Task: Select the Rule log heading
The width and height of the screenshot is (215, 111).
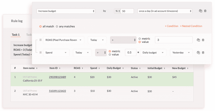Action: pos(17,21)
